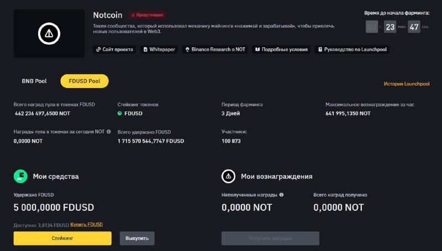Screen dimensions: 442x251
Task: Click the Купить FDUSD link
Action: (87, 225)
